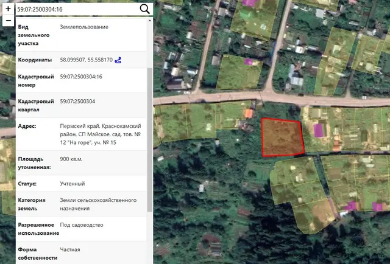Image resolution: width=390 pixels, height=264 pixels.
Task: Click the info panel scrollbar thumb
Action: (x=149, y=139)
